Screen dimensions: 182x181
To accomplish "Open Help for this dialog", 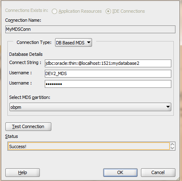I will (x=23, y=172).
